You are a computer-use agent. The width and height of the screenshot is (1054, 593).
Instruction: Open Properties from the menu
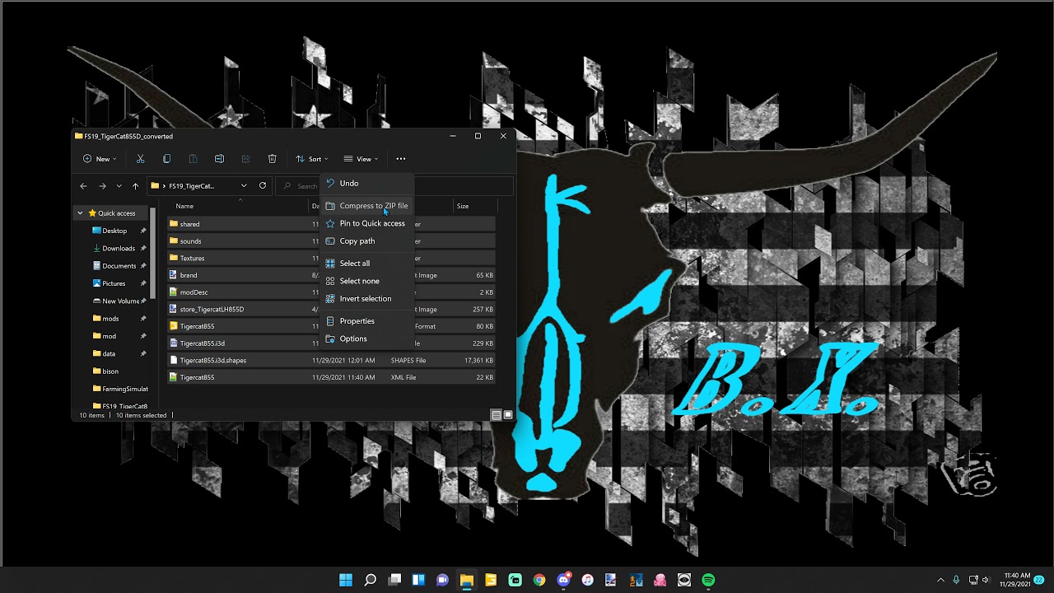pos(366,321)
